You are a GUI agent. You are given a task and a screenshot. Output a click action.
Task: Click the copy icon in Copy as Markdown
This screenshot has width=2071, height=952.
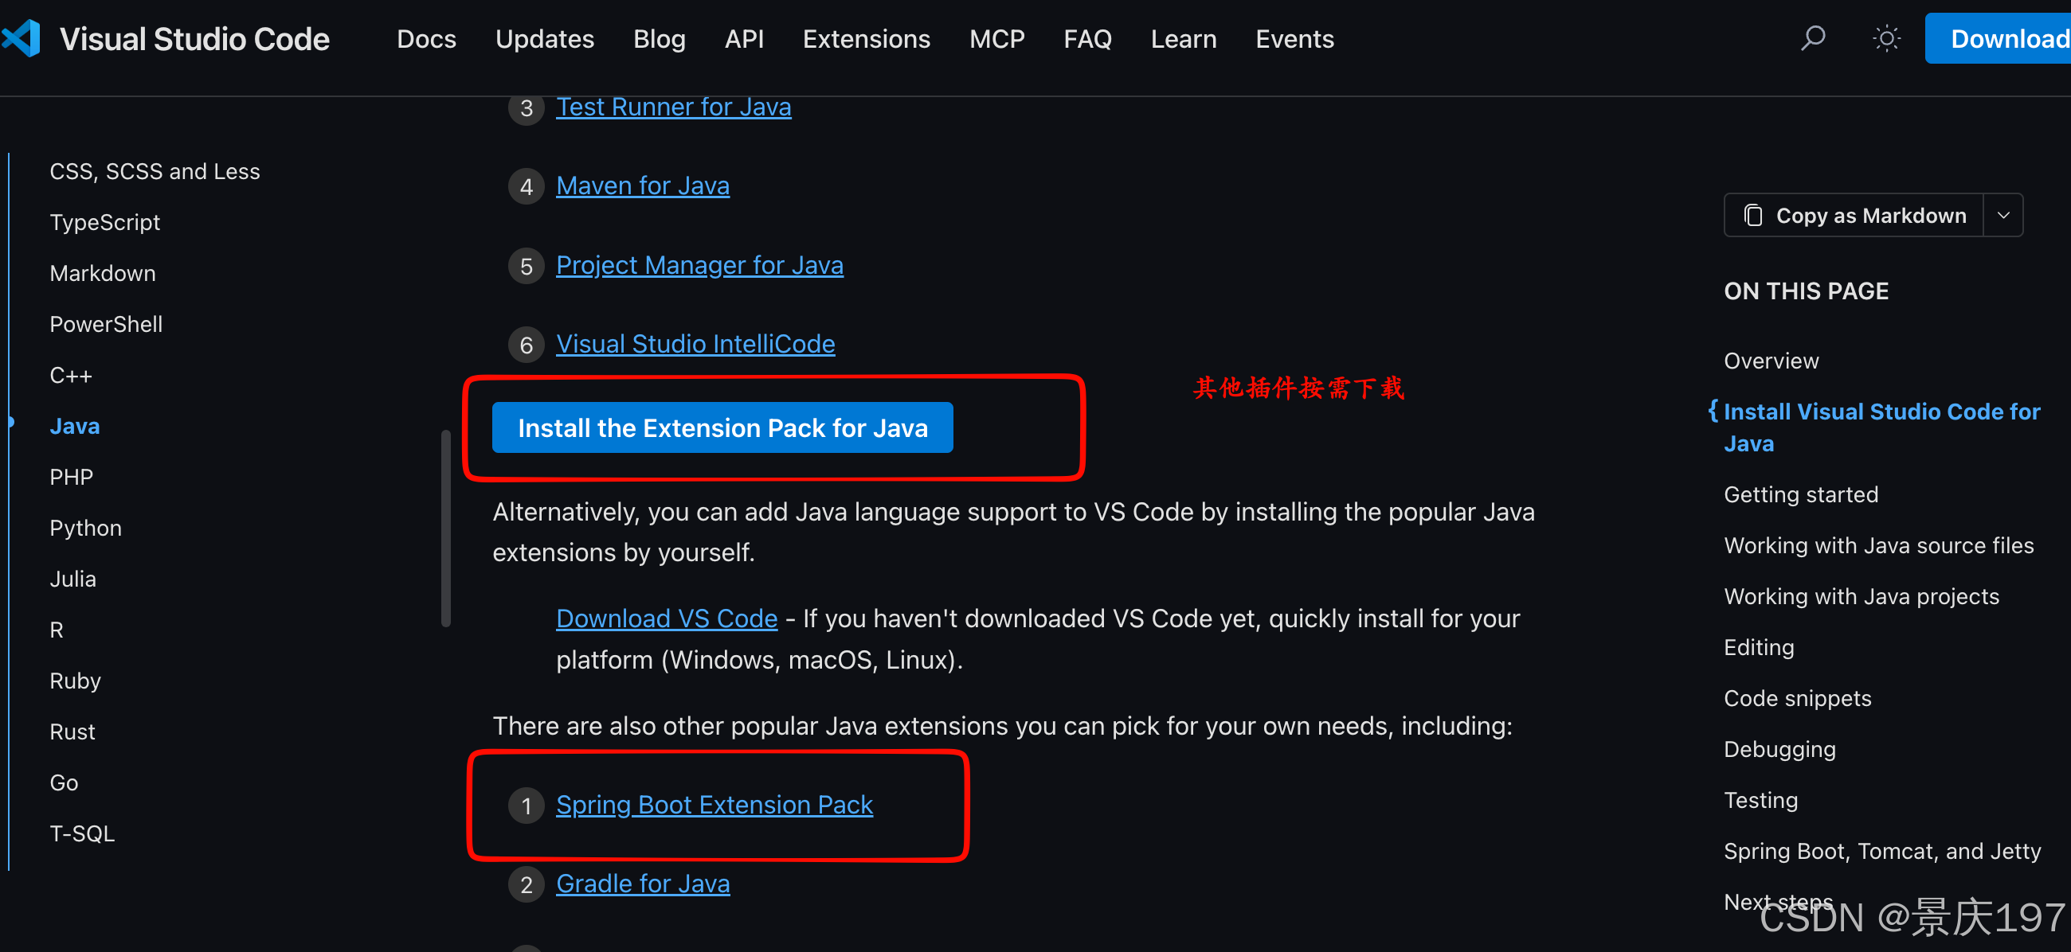[1752, 215]
